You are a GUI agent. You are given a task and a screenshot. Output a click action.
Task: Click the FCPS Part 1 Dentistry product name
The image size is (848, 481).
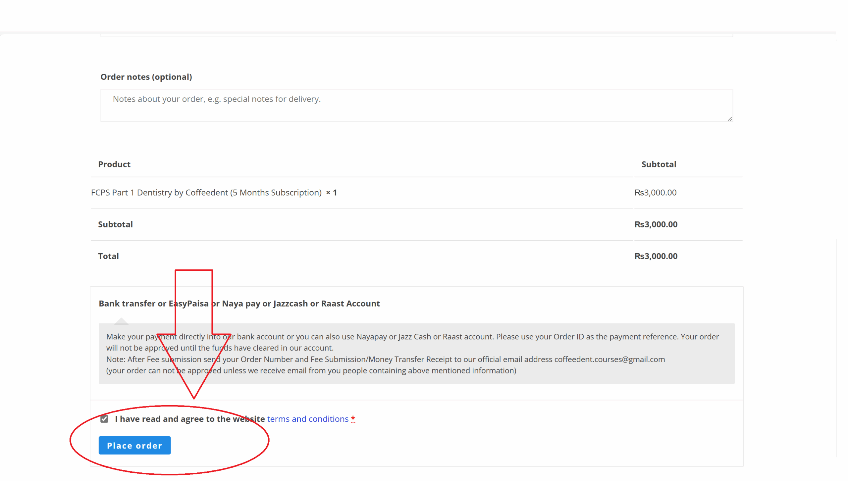pos(206,193)
